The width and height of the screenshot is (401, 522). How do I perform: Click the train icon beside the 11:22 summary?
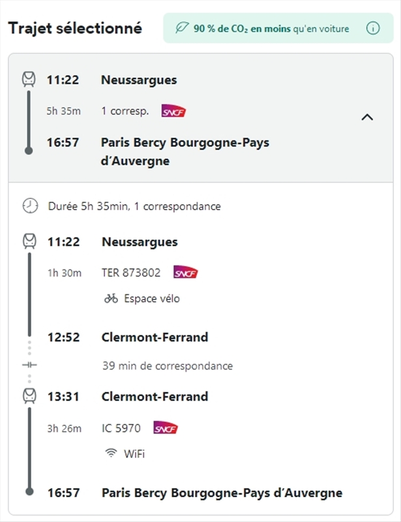point(29,80)
